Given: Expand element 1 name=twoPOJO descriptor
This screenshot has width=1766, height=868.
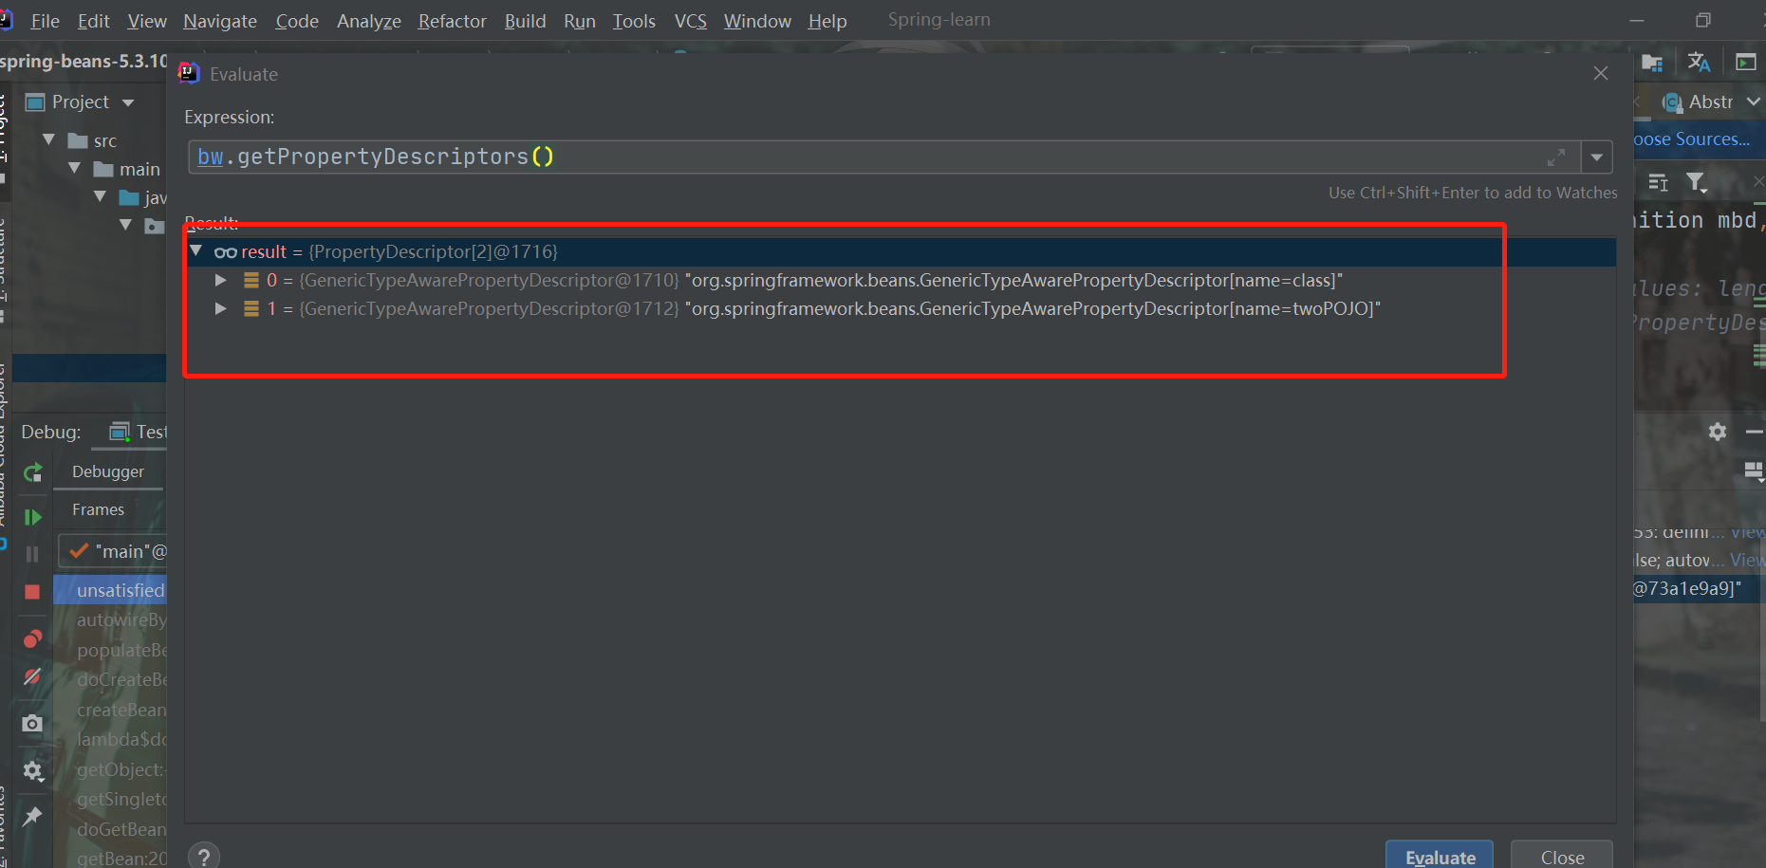Looking at the screenshot, I should tap(221, 309).
